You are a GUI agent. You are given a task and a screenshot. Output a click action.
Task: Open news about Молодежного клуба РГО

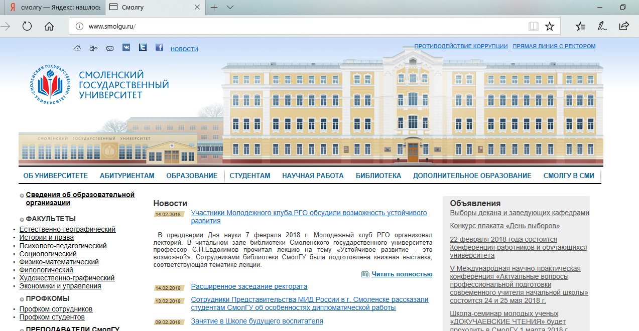click(x=309, y=217)
